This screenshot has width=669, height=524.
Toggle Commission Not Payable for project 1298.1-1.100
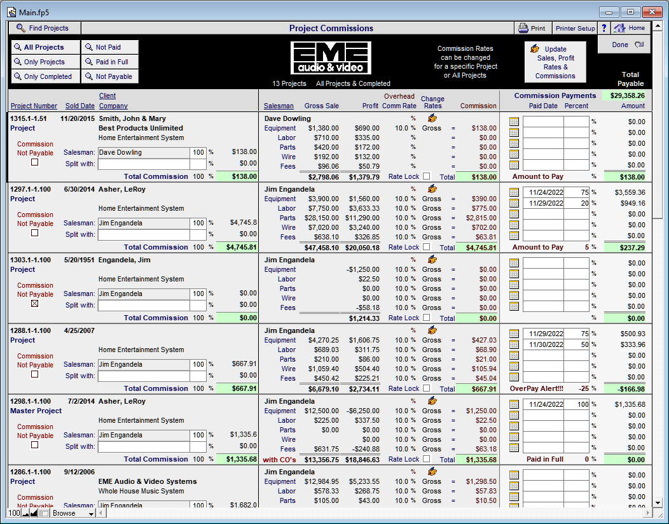click(x=35, y=445)
